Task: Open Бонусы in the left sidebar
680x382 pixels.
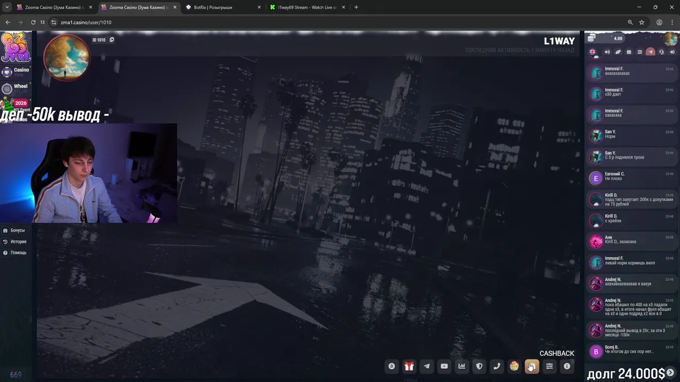Action: click(x=14, y=230)
